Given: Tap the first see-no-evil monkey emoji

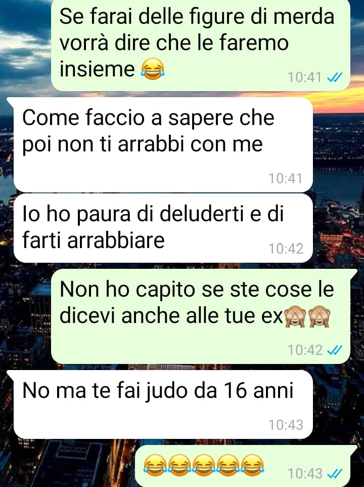Looking at the screenshot, I should click(x=295, y=316).
